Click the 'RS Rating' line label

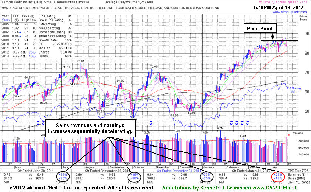point(294,88)
